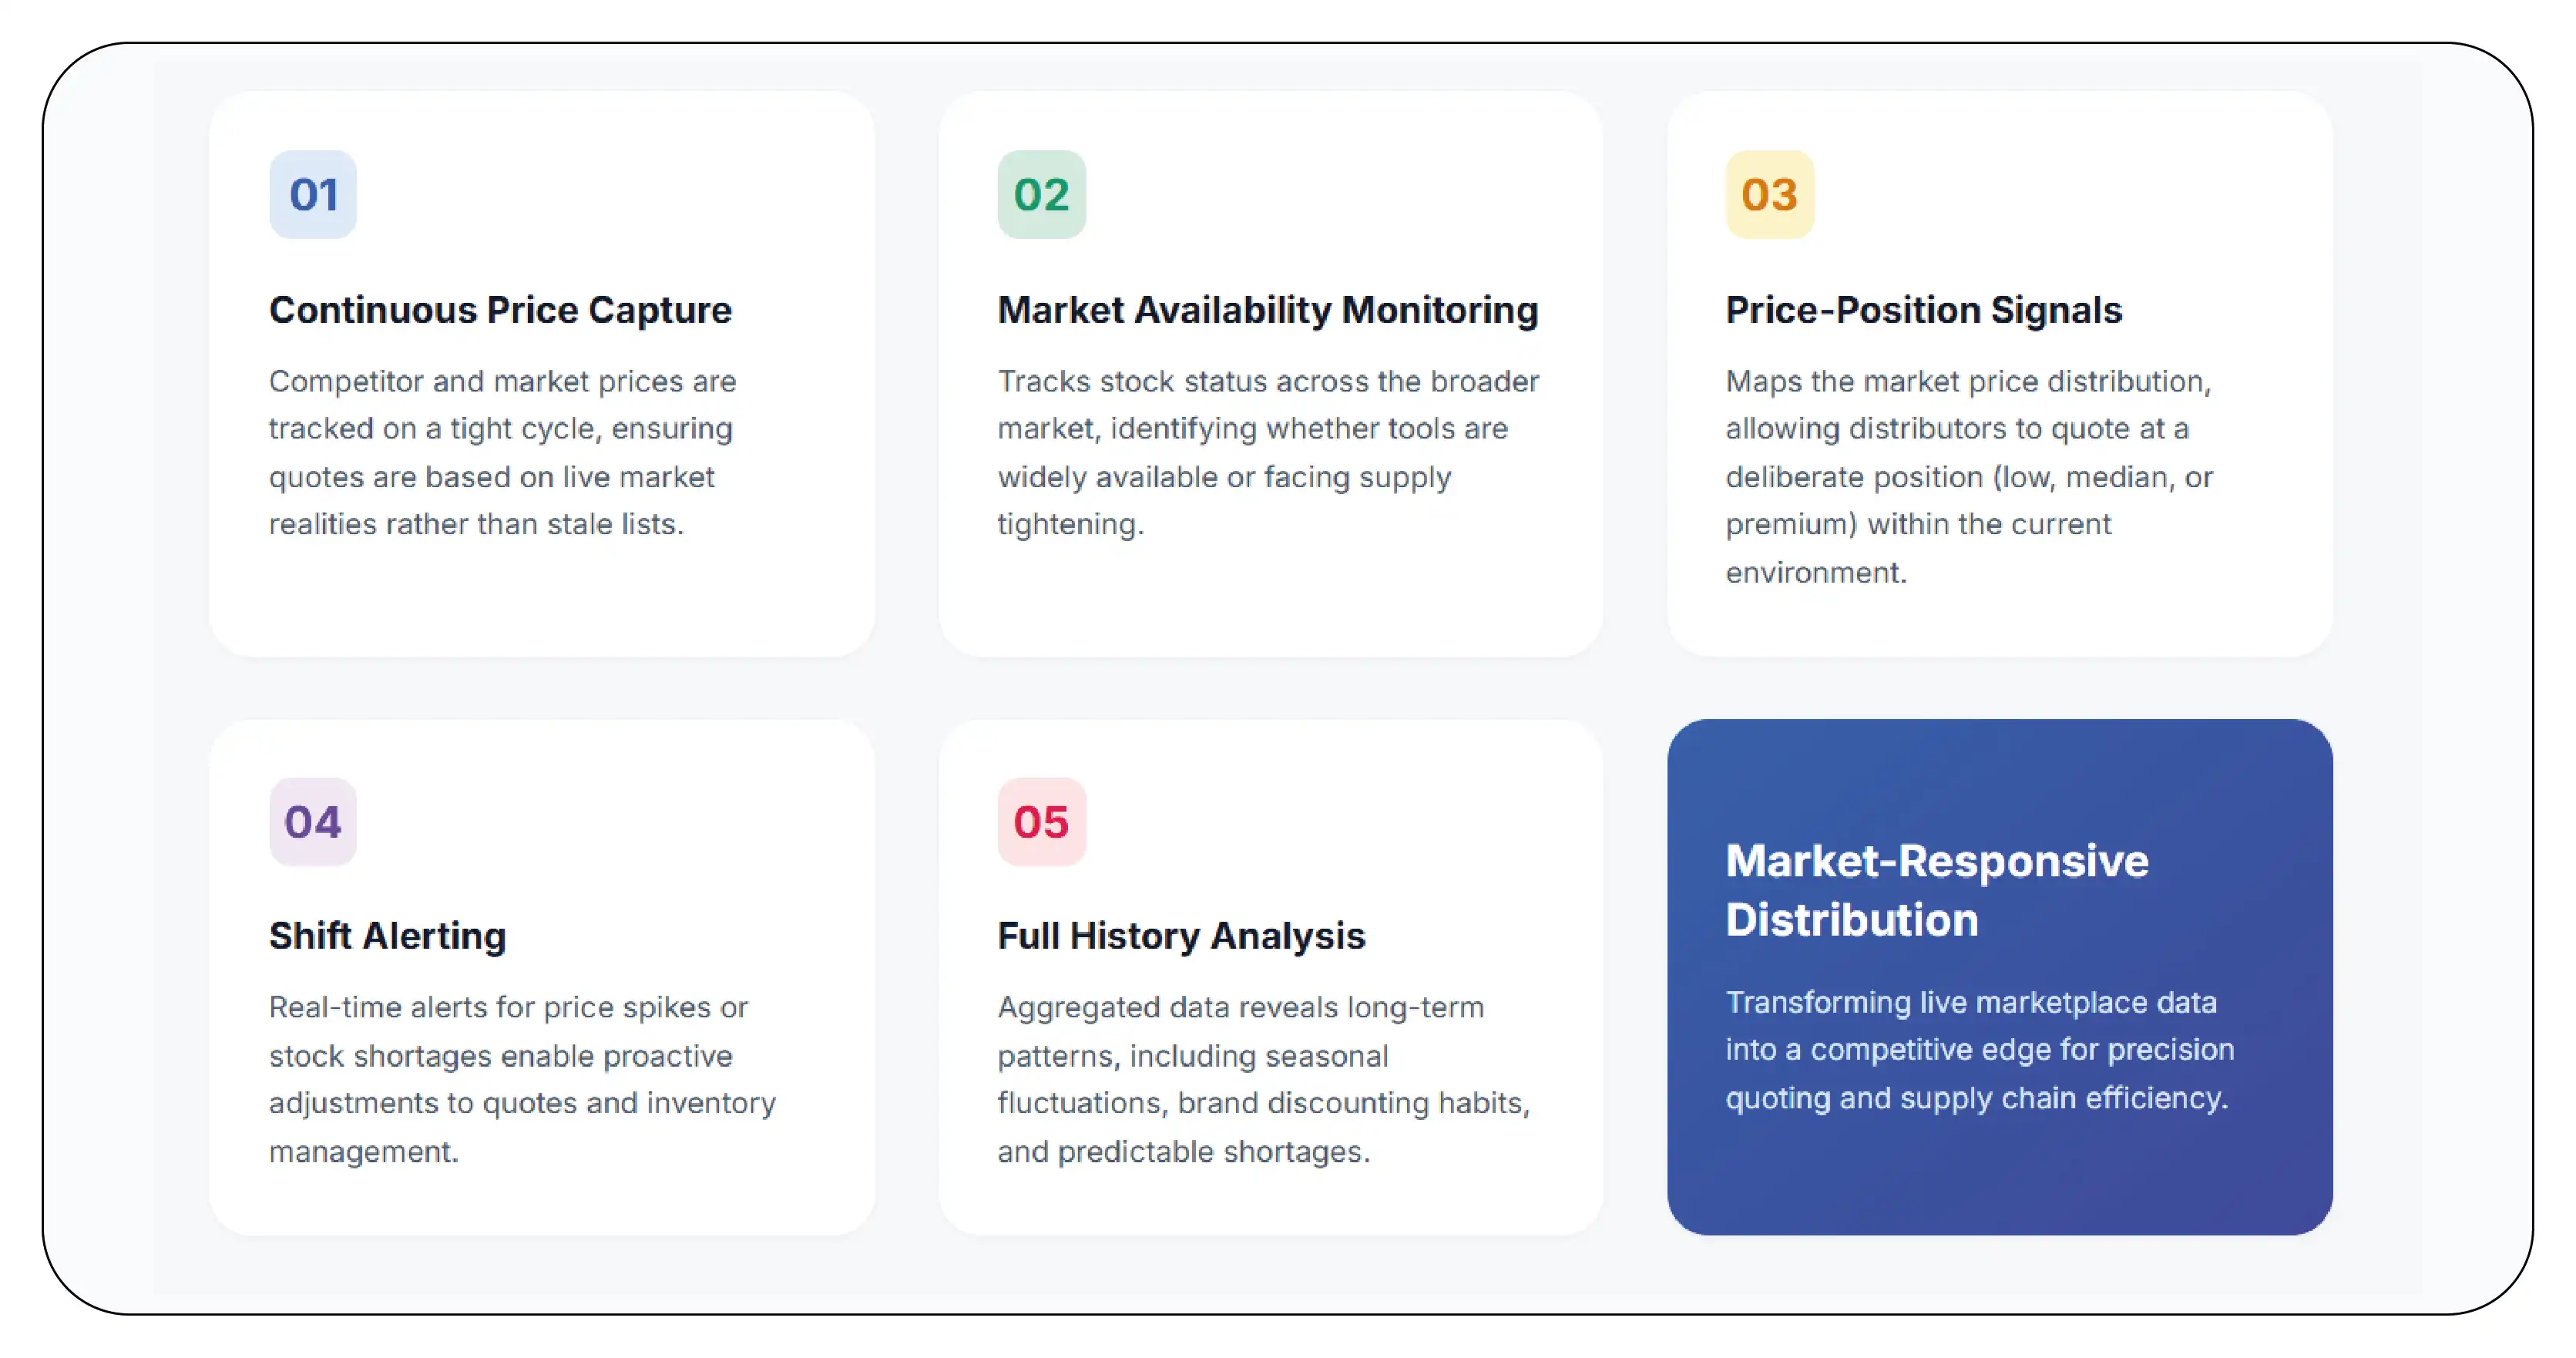This screenshot has height=1358, width=2576.
Task: Select the Market Availability Monitoring heading
Action: click(1268, 310)
